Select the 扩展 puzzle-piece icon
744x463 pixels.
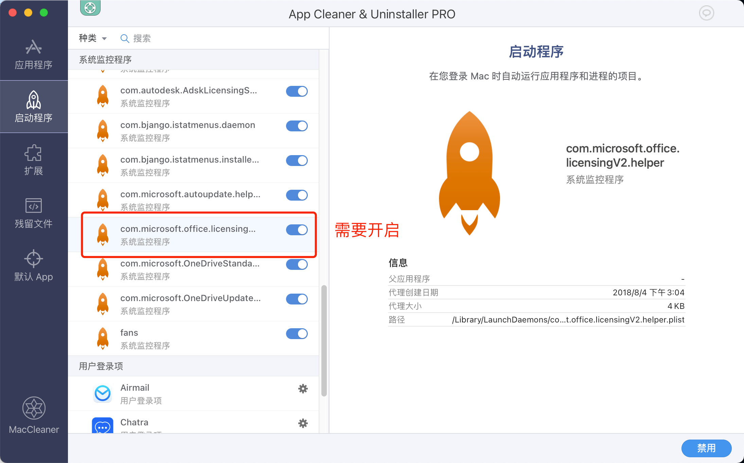(33, 153)
